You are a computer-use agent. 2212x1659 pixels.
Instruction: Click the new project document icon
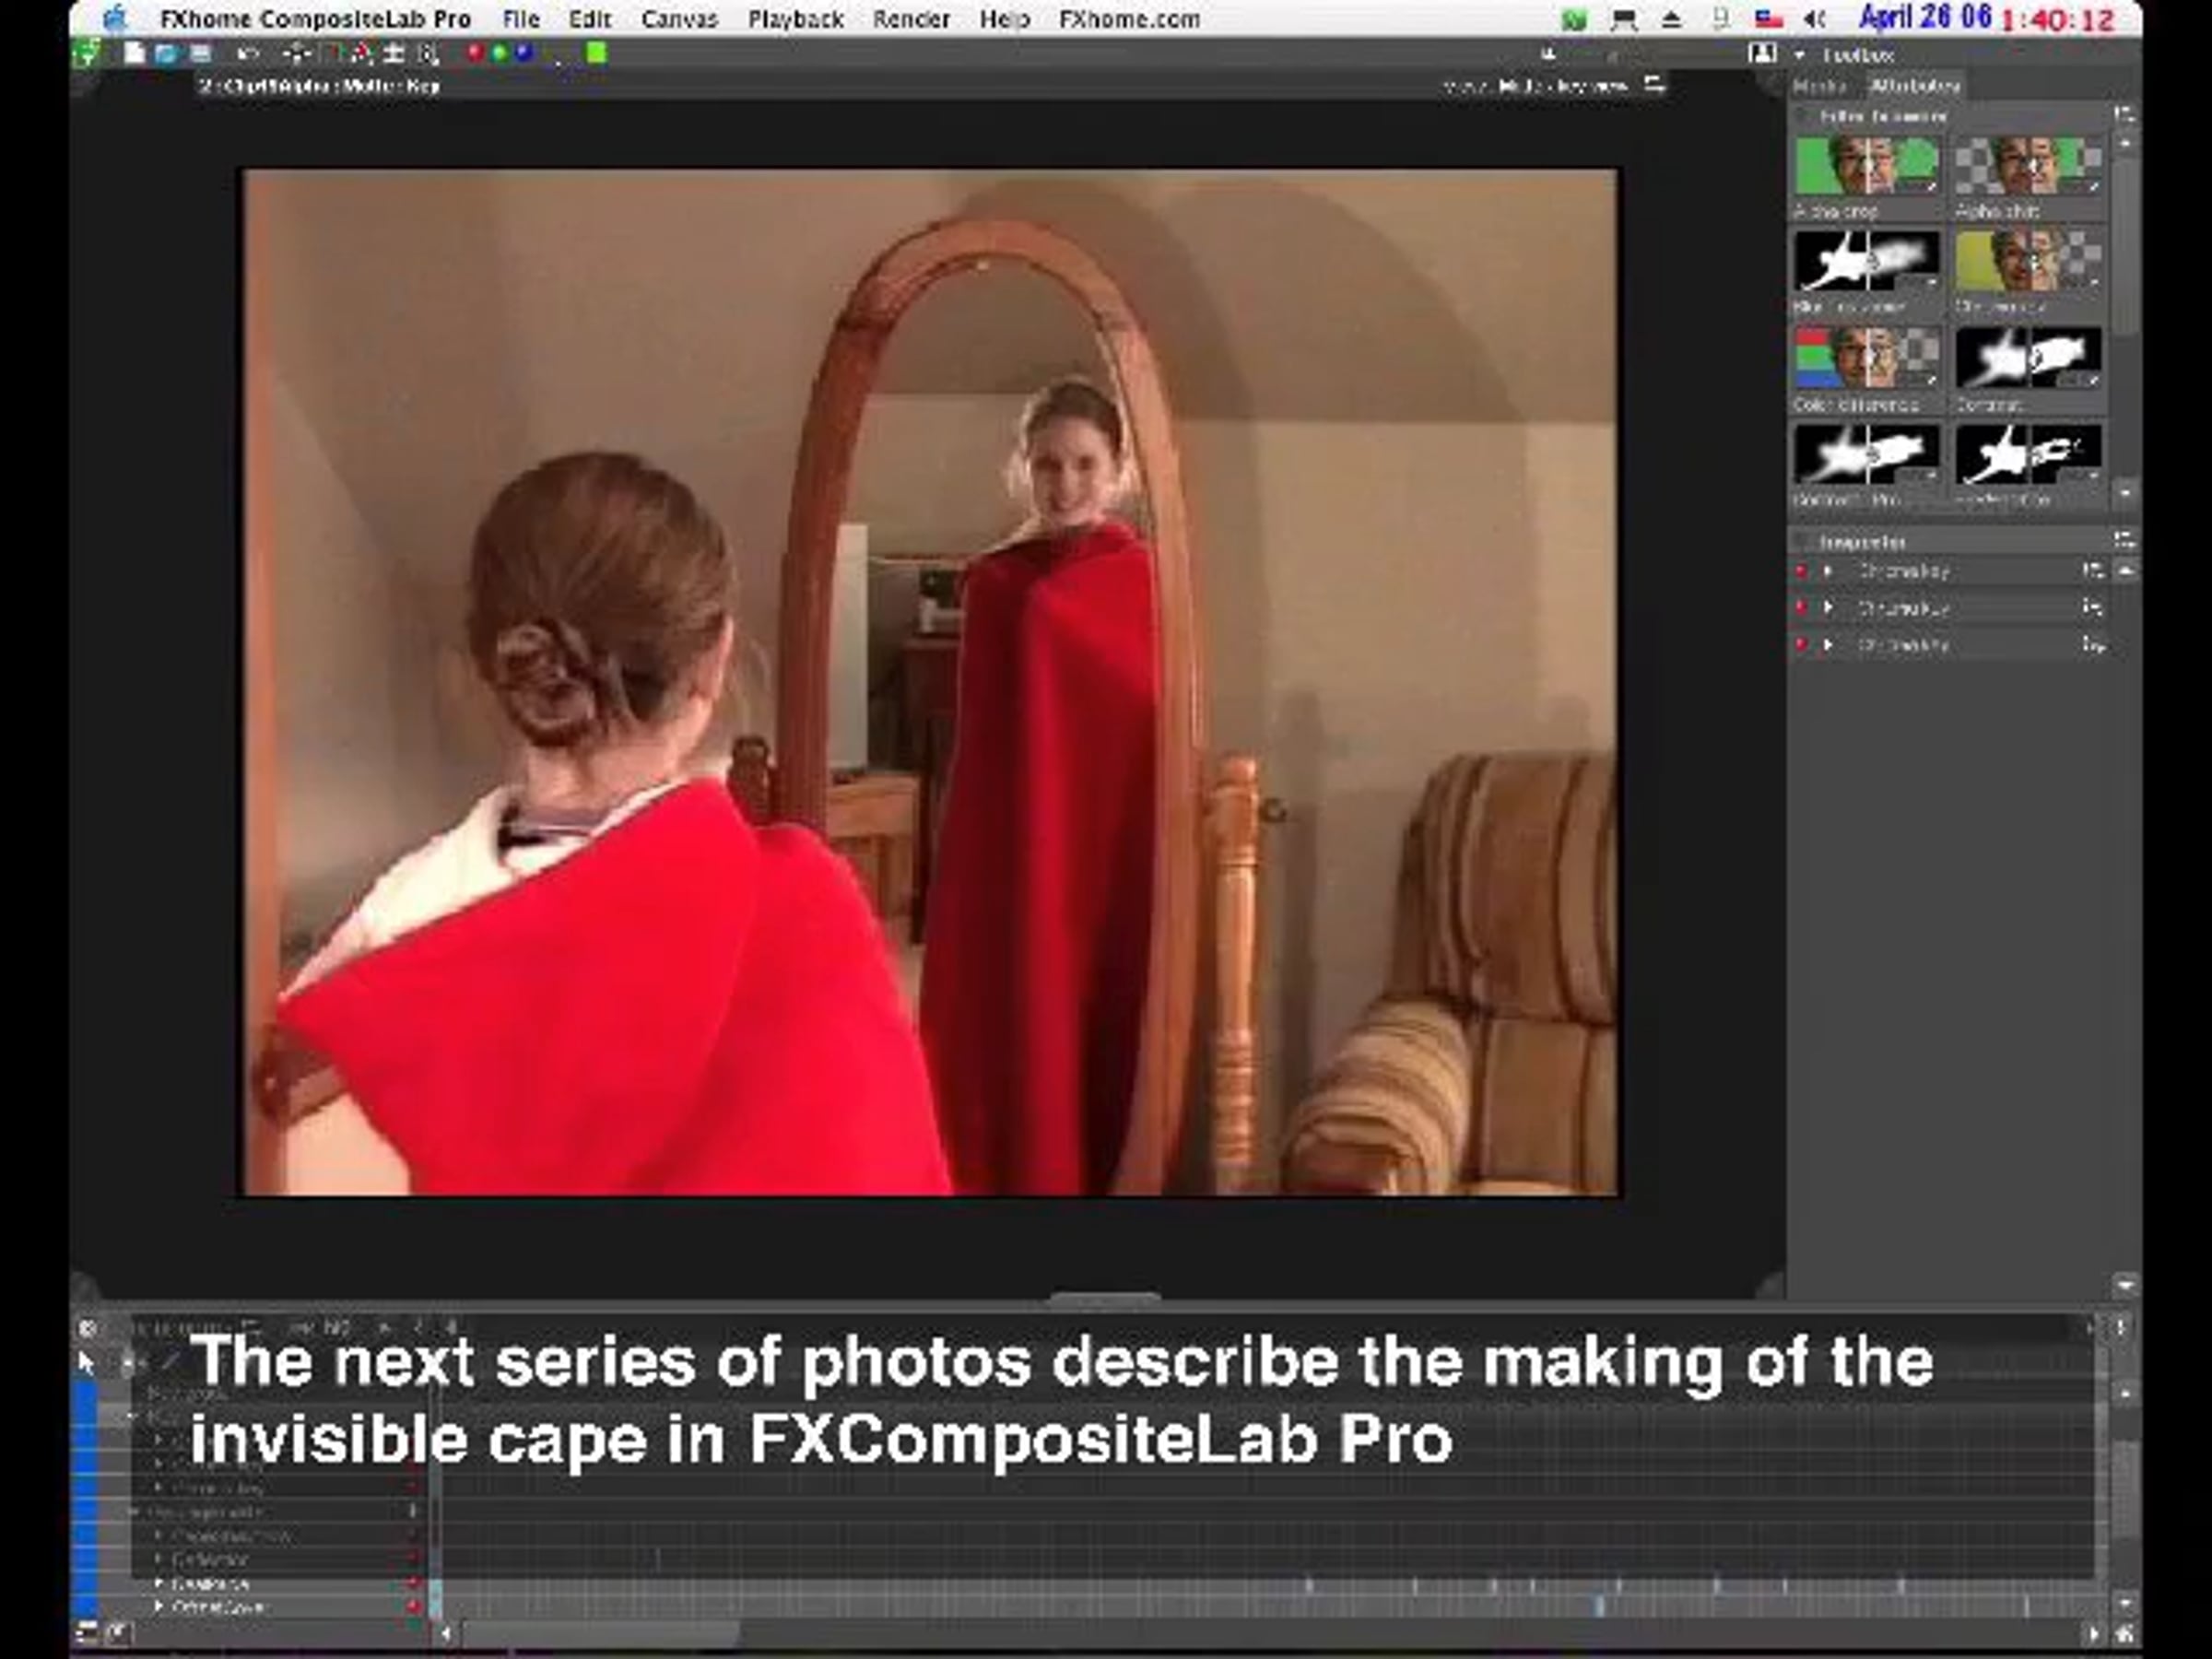coord(134,53)
